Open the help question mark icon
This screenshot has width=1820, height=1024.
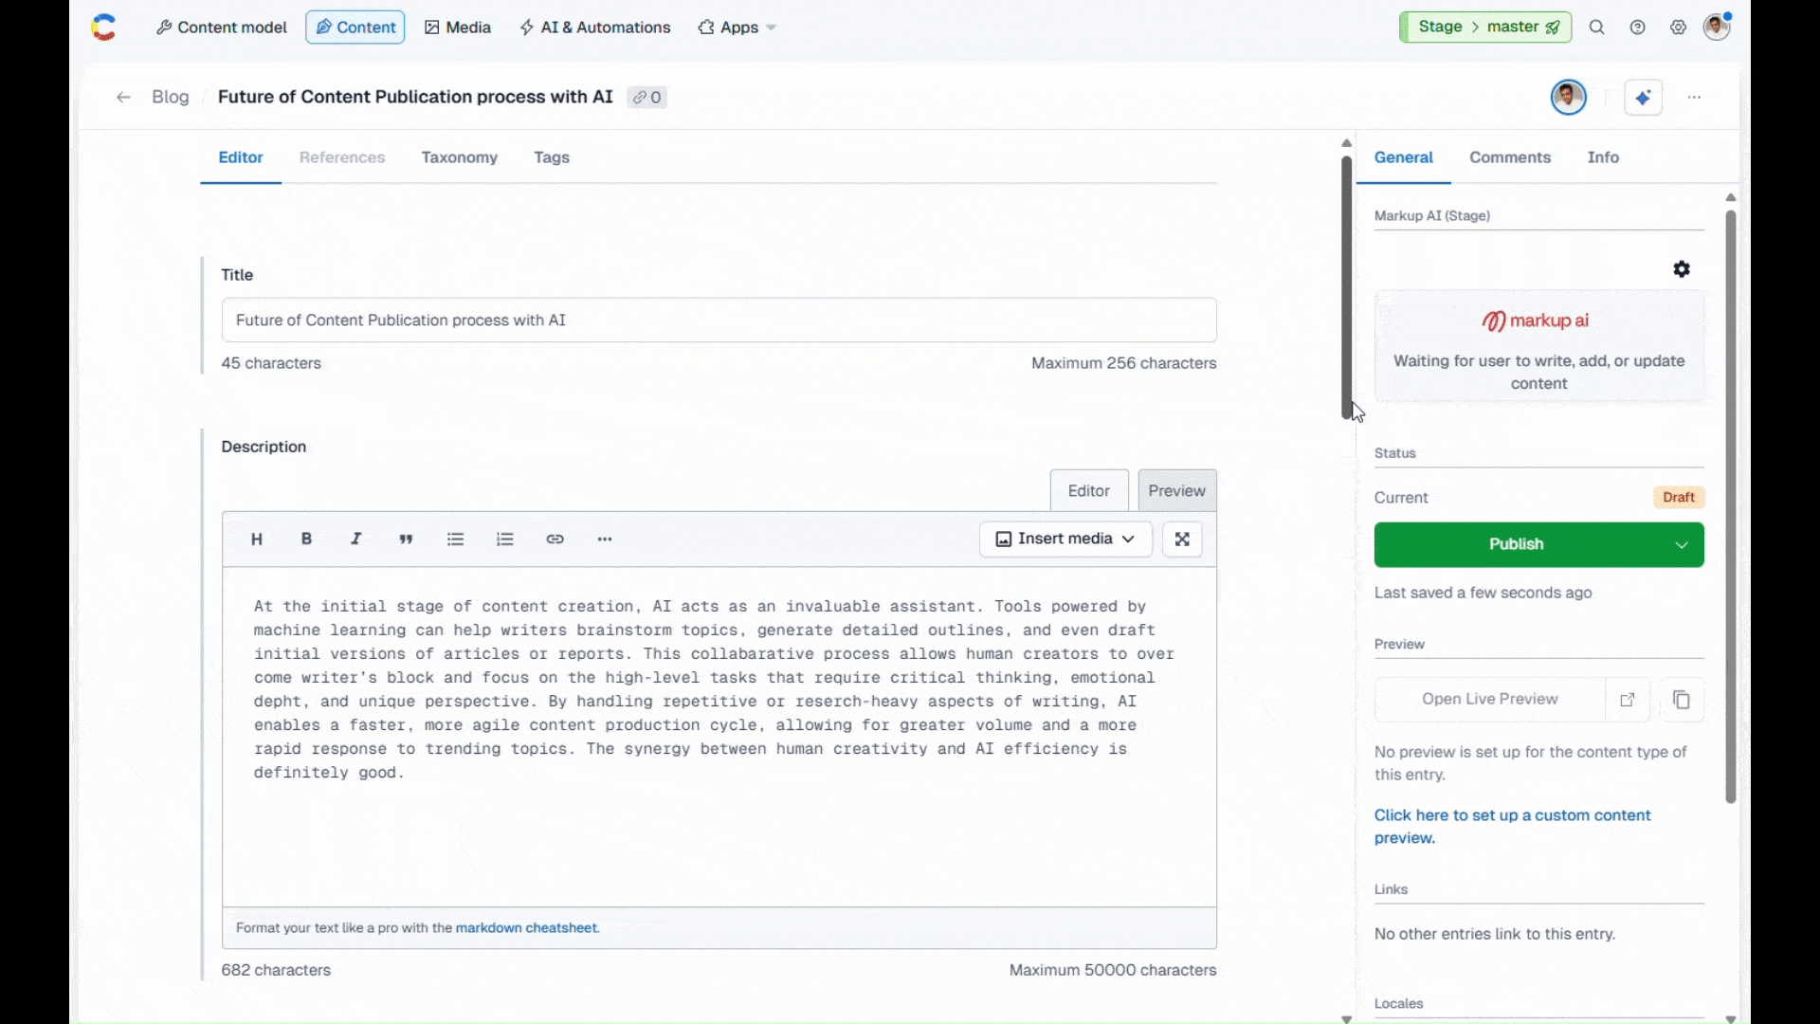tap(1638, 27)
